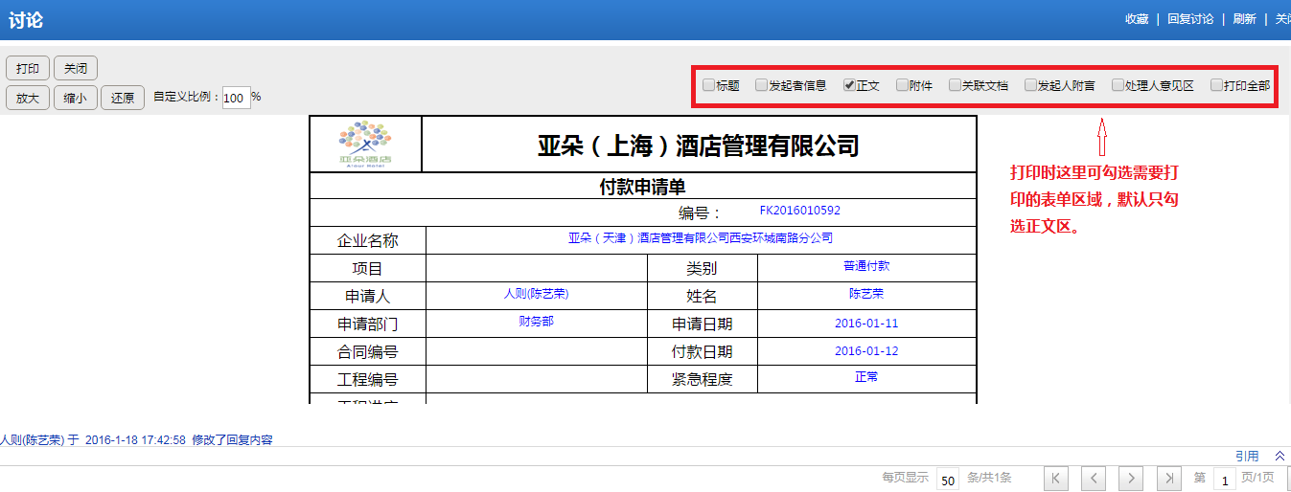The height and width of the screenshot is (492, 1291).
Task: Click the payment date 2016-01-12
Action: [866, 351]
